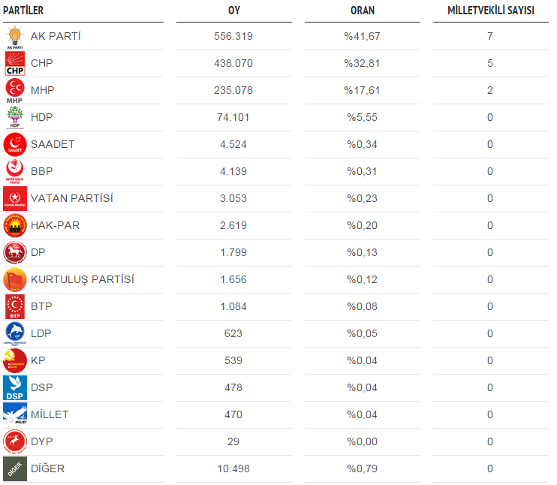
Task: Click the CHP red arrows logo
Action: pyautogui.click(x=15, y=63)
